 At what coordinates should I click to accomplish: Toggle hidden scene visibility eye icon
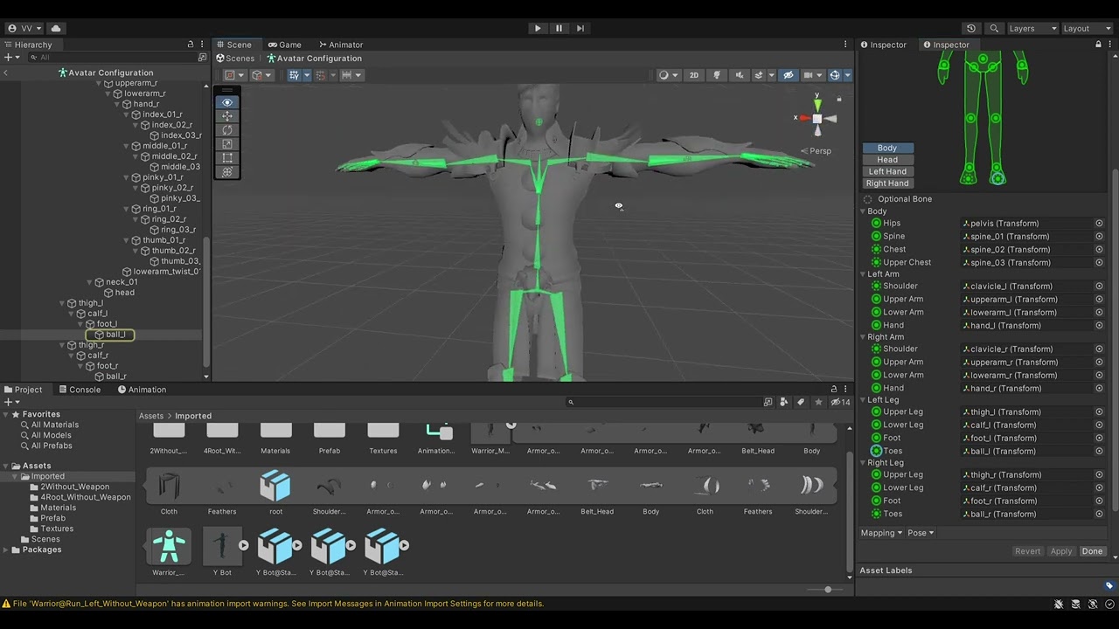tap(789, 75)
